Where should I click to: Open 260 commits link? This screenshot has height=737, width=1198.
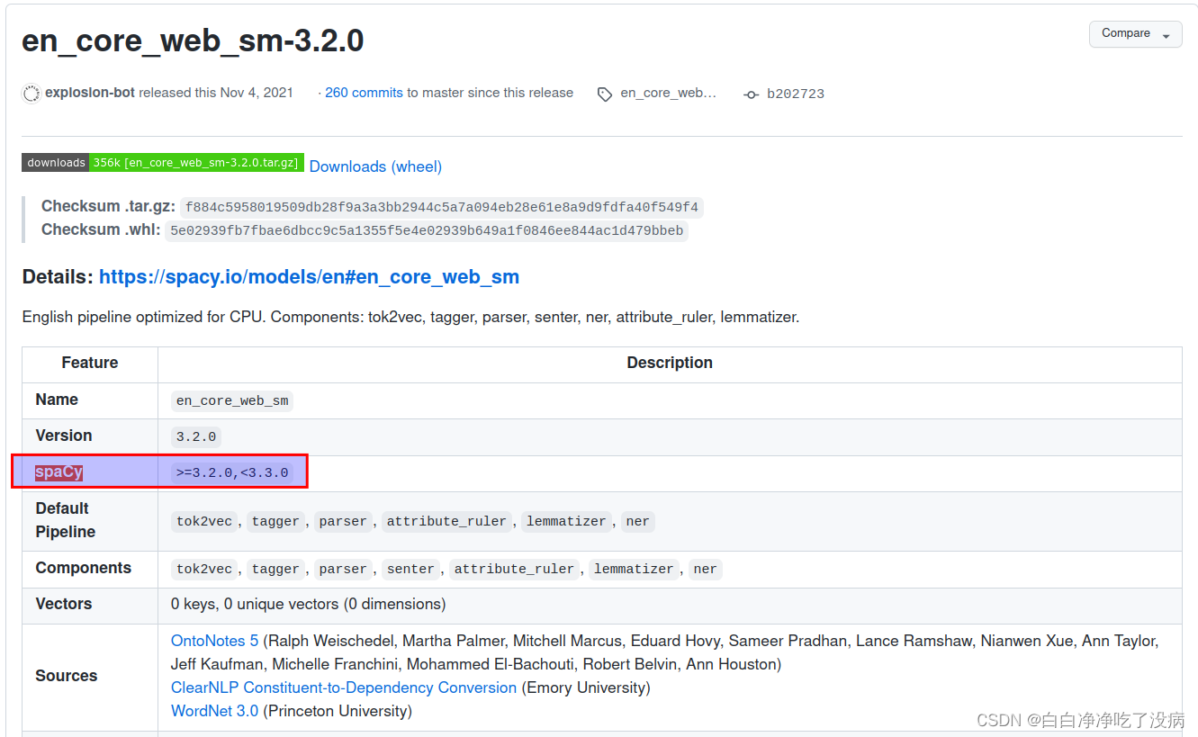click(364, 93)
